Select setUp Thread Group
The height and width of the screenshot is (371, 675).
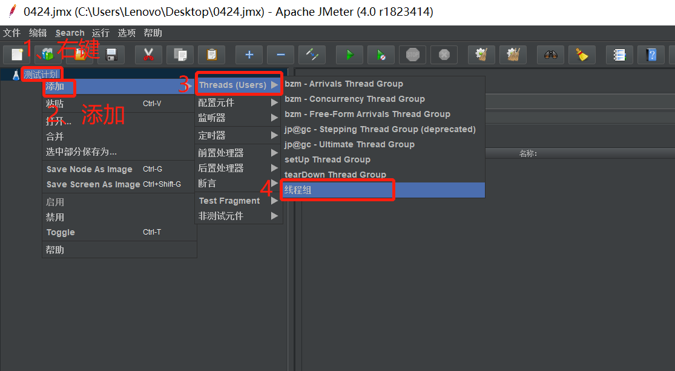coord(384,159)
